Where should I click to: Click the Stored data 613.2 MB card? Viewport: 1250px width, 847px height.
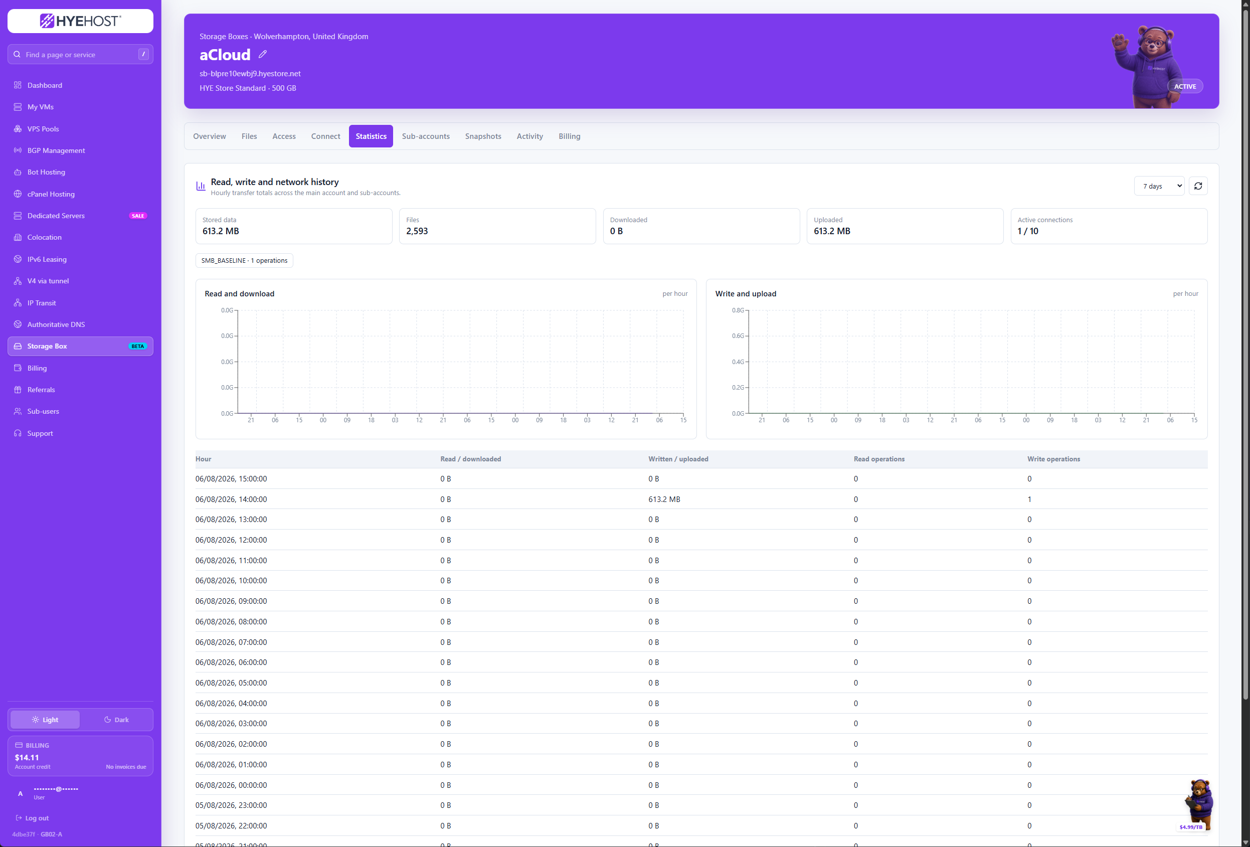[294, 226]
